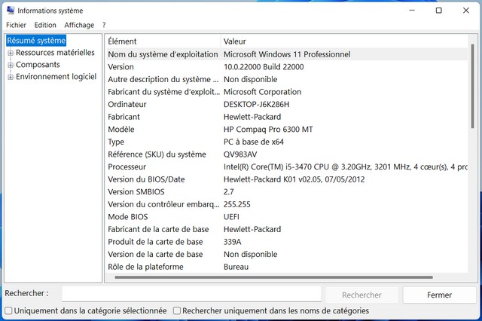Expand the Ressources matérielles node

coord(11,53)
